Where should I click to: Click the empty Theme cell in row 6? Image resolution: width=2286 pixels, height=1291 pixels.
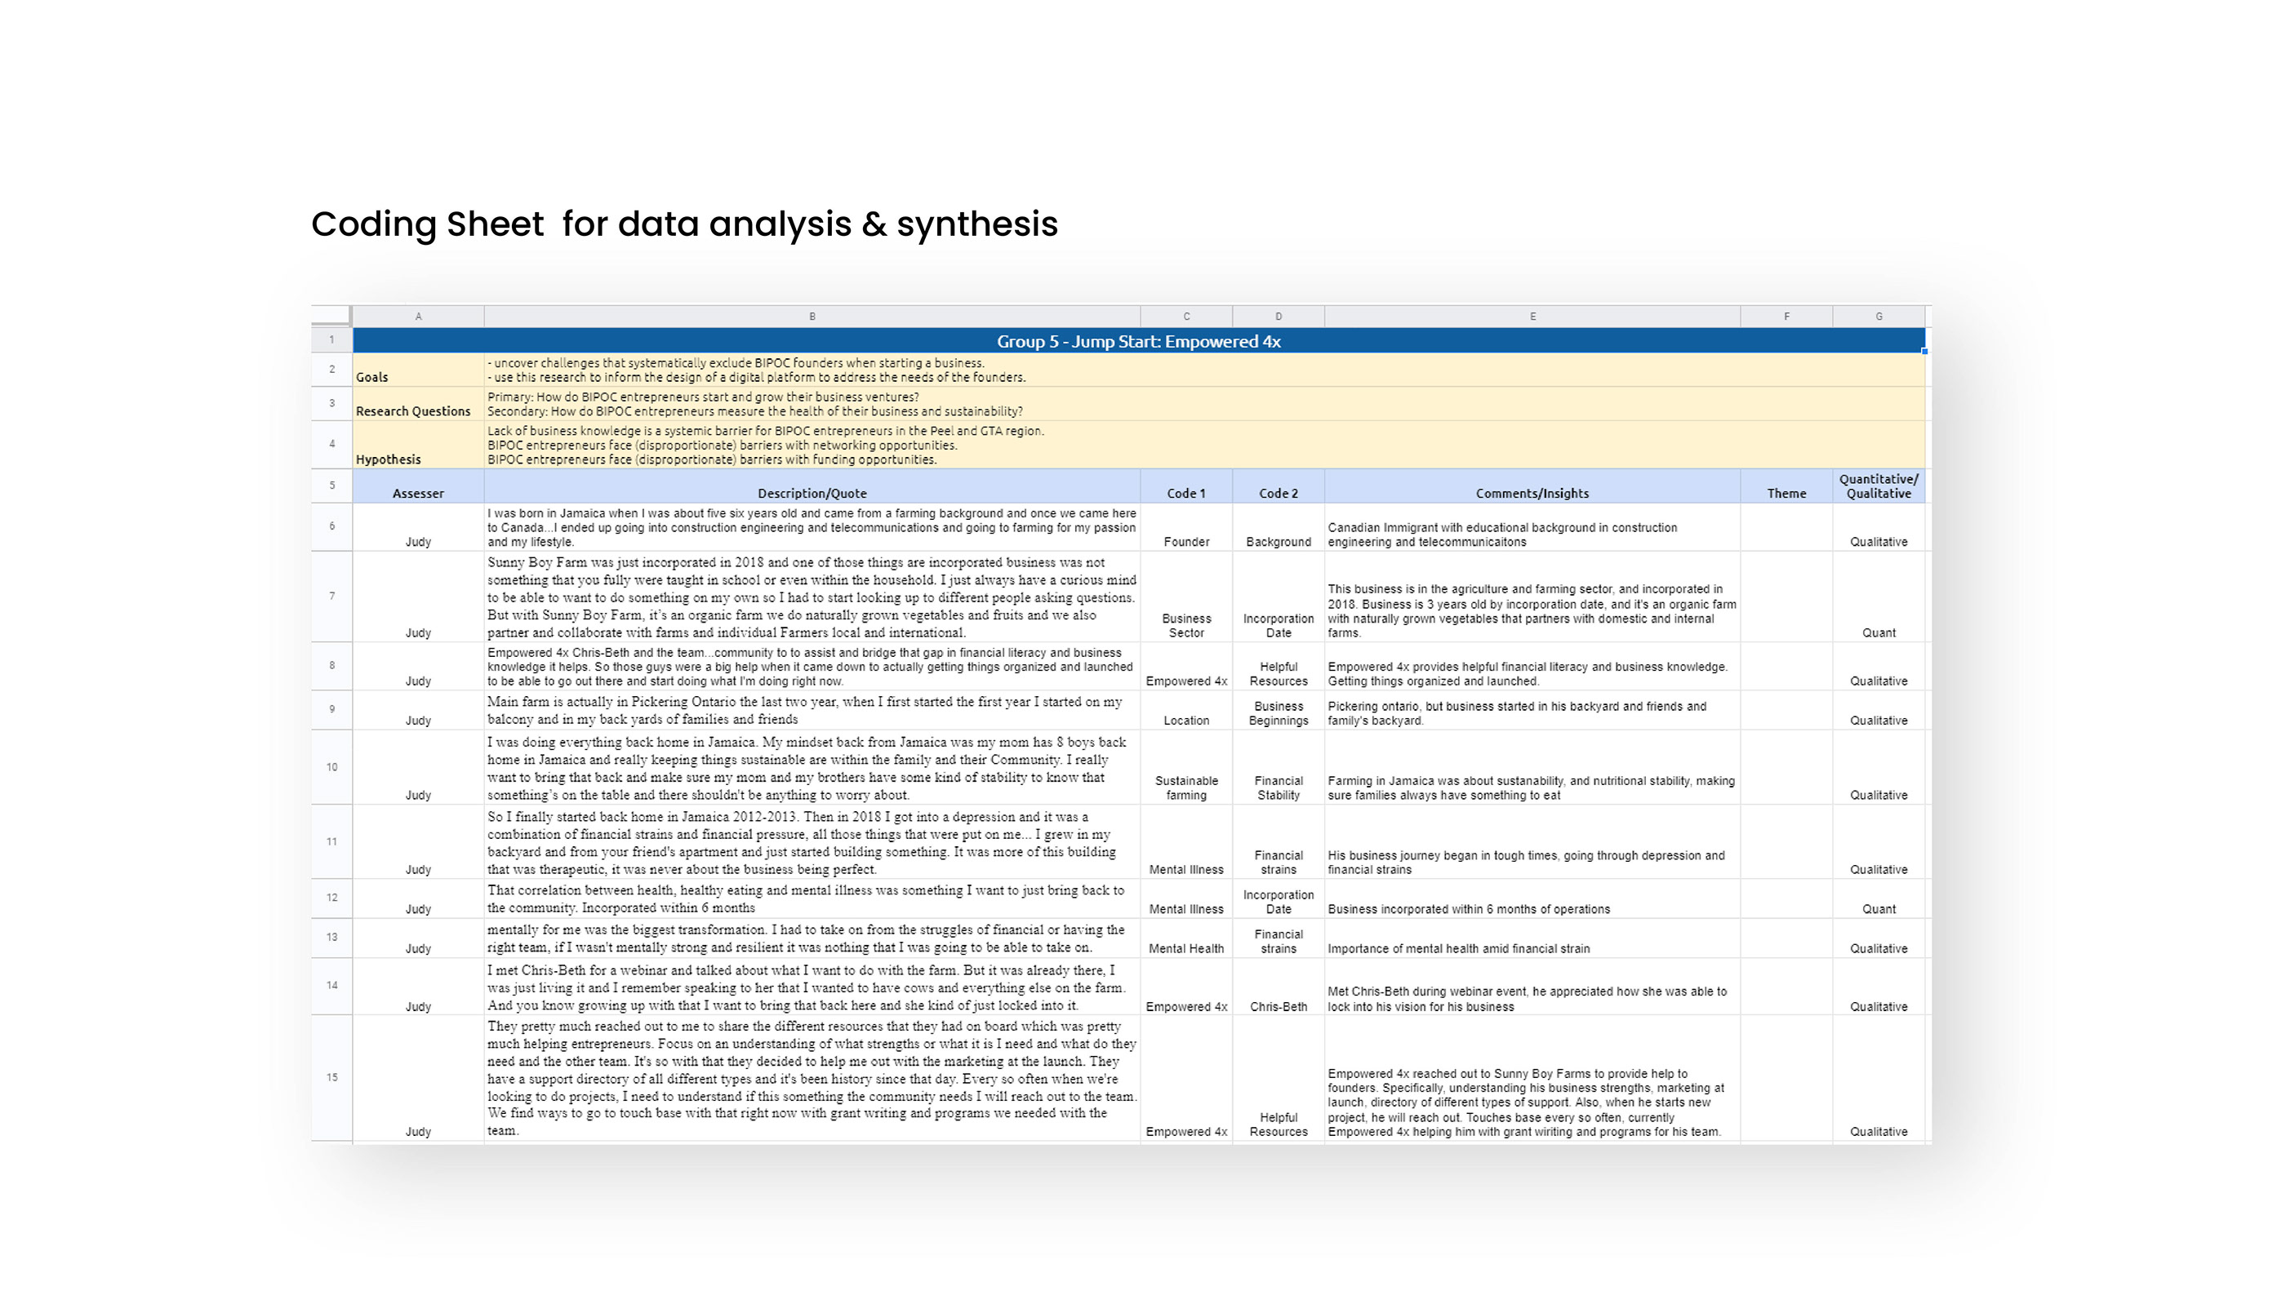[1786, 528]
